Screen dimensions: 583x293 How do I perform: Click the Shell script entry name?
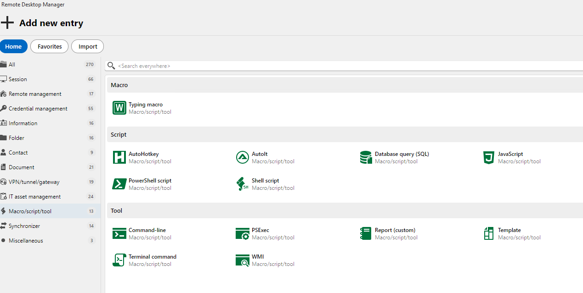[x=266, y=181]
